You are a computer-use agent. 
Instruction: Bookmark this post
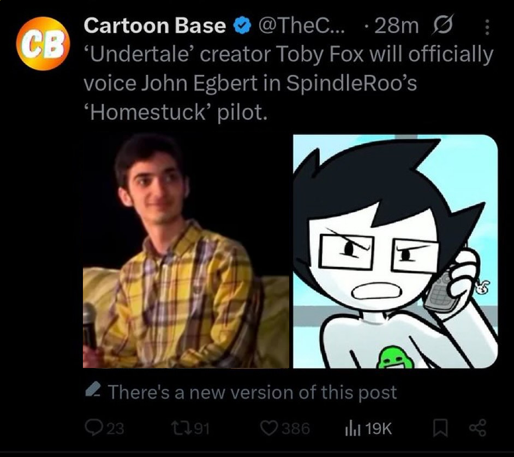point(440,428)
